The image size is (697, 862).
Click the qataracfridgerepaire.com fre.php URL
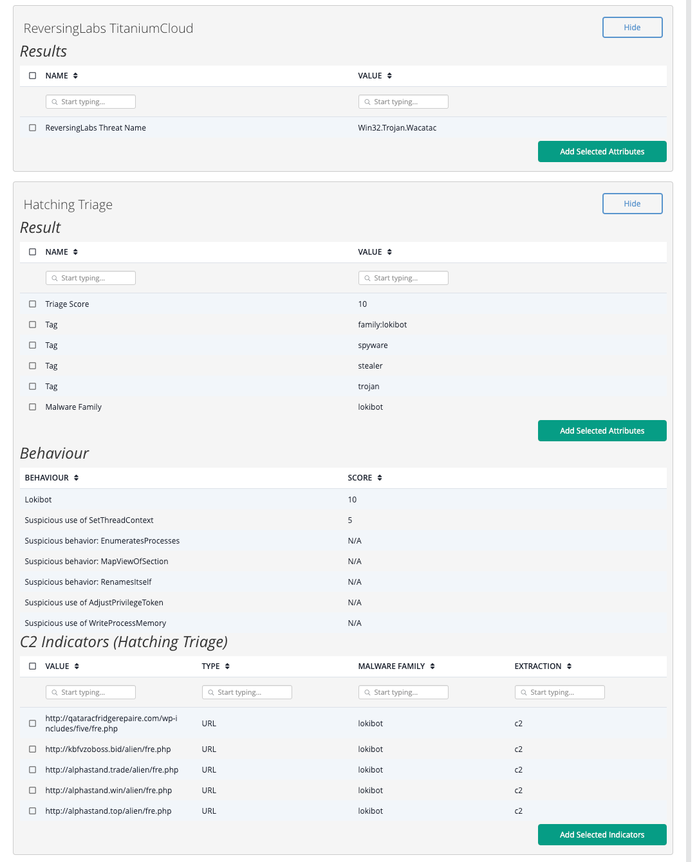[x=111, y=724]
